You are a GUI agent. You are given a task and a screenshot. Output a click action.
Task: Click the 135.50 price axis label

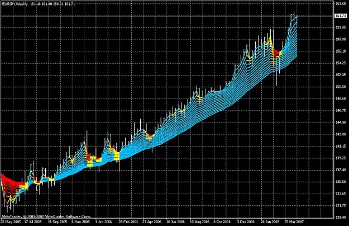[341, 182]
